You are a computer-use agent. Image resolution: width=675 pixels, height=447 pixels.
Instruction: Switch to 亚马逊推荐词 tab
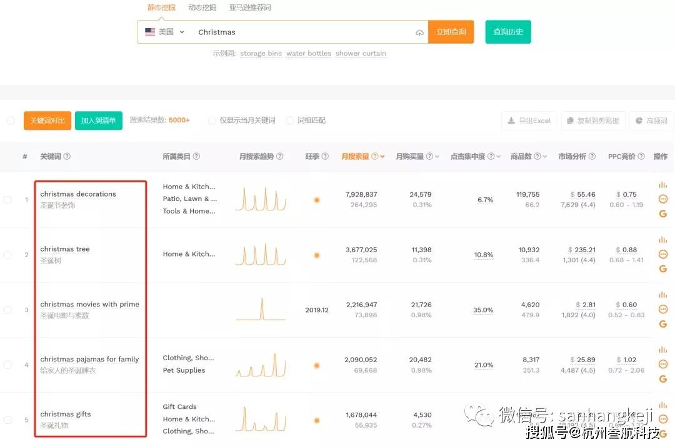(250, 7)
